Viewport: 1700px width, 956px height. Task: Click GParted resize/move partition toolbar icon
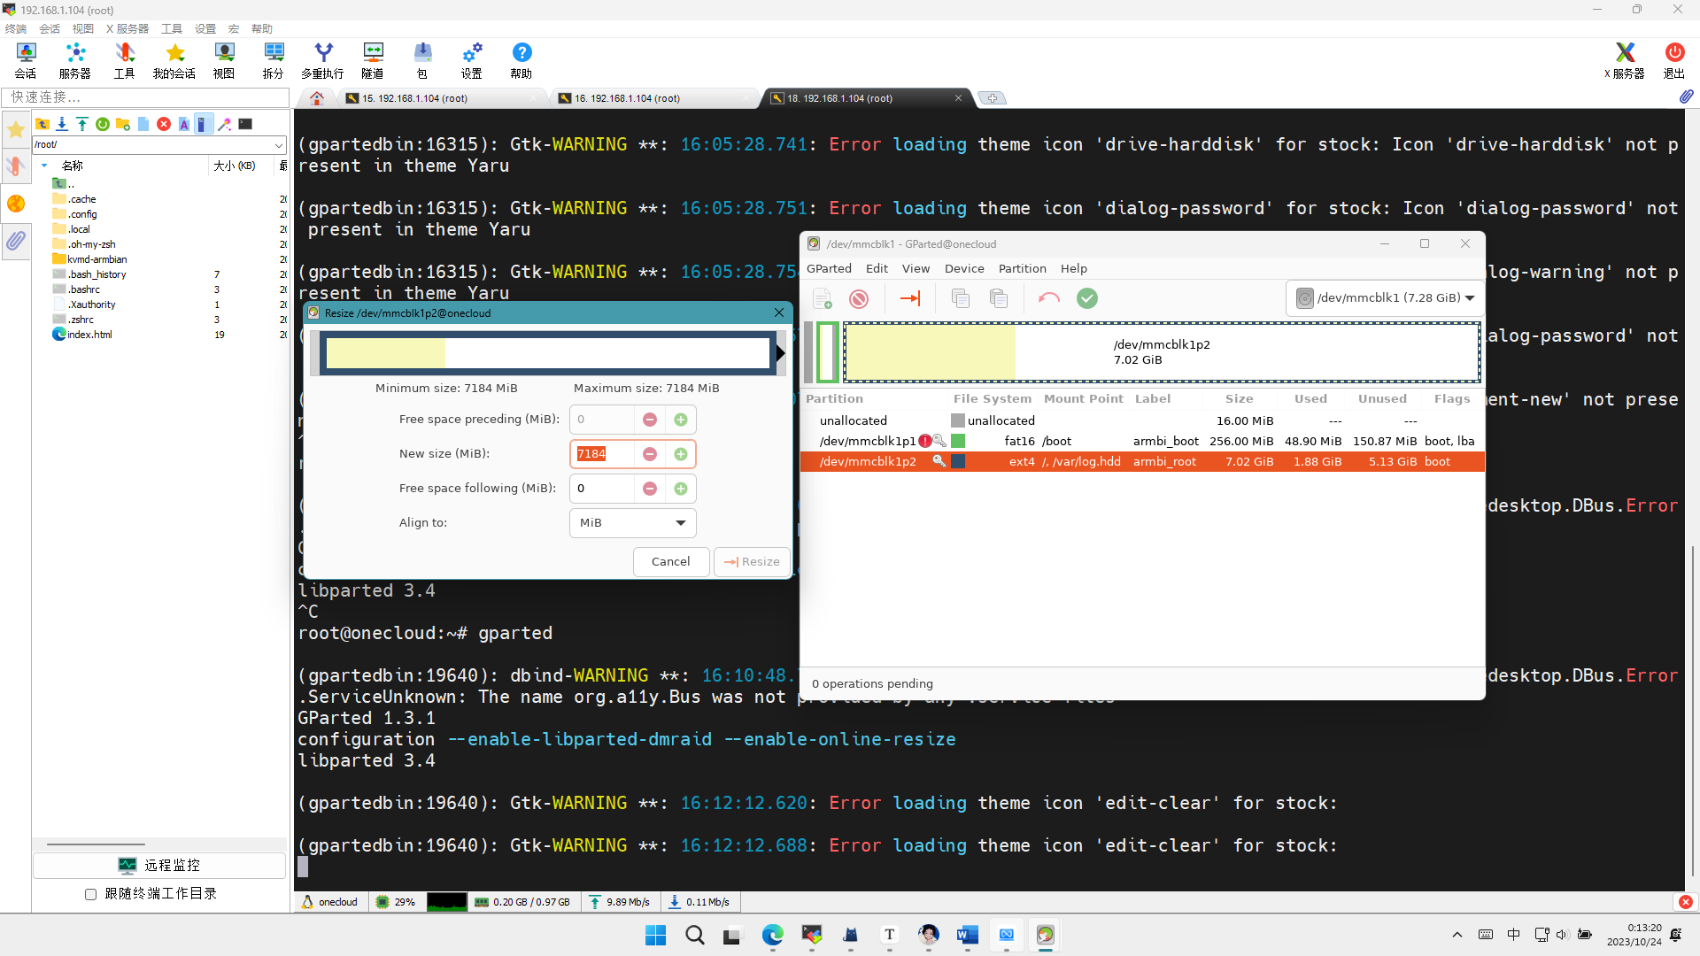click(910, 298)
